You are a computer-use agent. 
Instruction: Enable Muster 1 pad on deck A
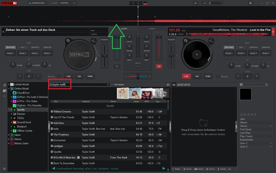[x=10, y=53]
